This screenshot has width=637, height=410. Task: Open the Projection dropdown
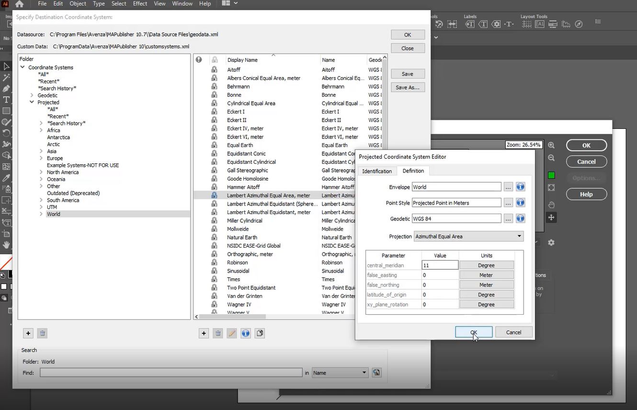coord(468,236)
